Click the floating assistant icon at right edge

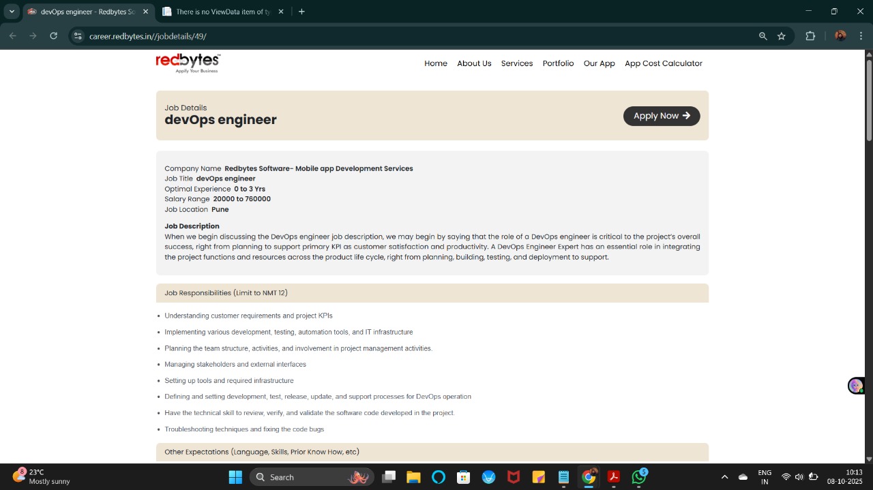tap(855, 386)
